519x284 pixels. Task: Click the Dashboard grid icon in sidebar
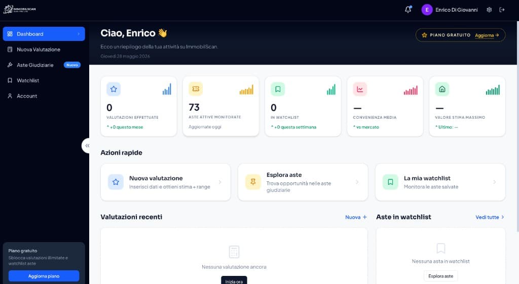(x=10, y=34)
